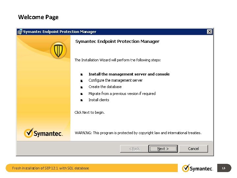Click the dialog title bar text
This screenshot has width=237, height=178.
(x=60, y=32)
